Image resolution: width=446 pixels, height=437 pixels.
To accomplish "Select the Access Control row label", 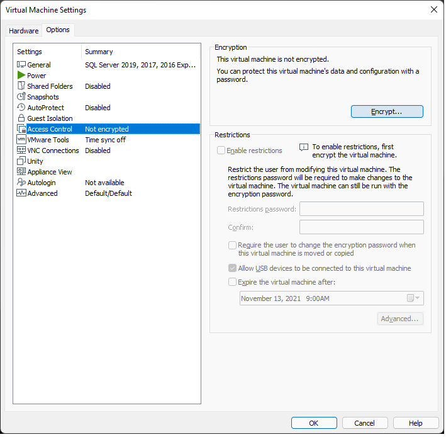I will (50, 130).
